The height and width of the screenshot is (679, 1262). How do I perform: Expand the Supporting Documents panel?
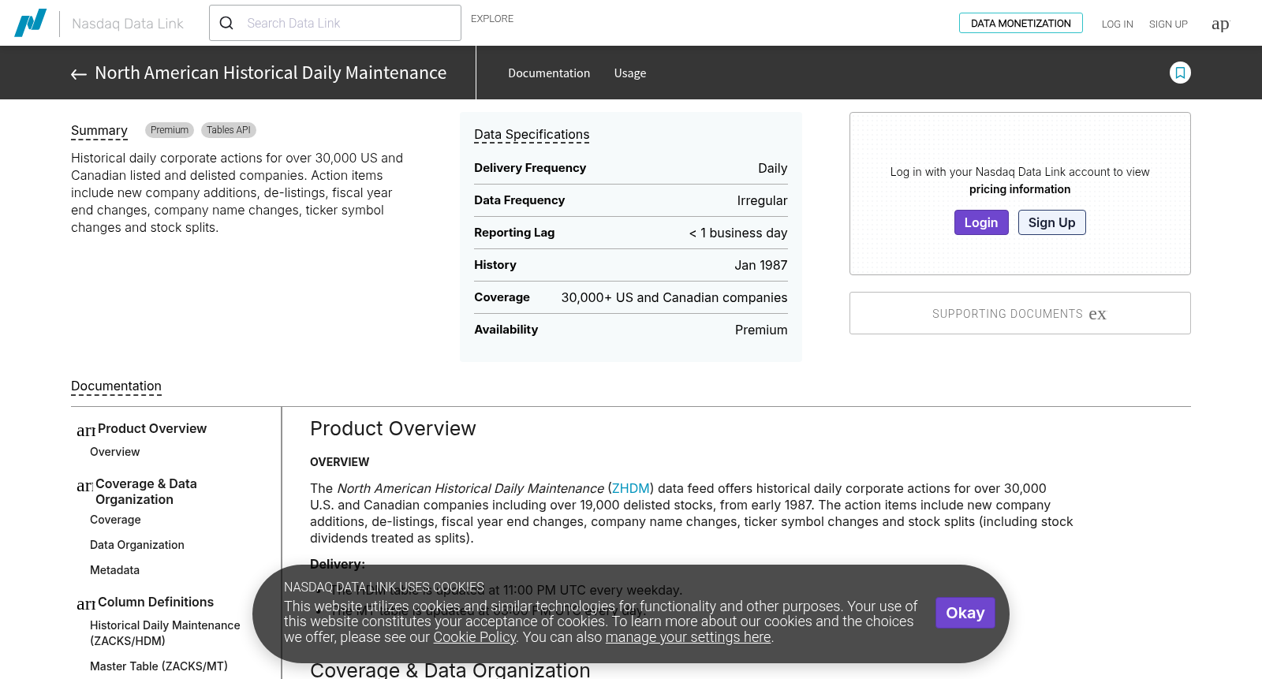tap(1020, 313)
